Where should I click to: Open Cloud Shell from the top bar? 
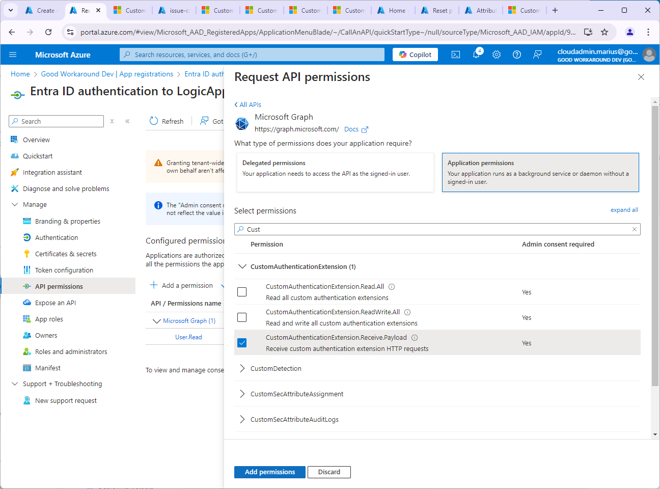click(456, 55)
